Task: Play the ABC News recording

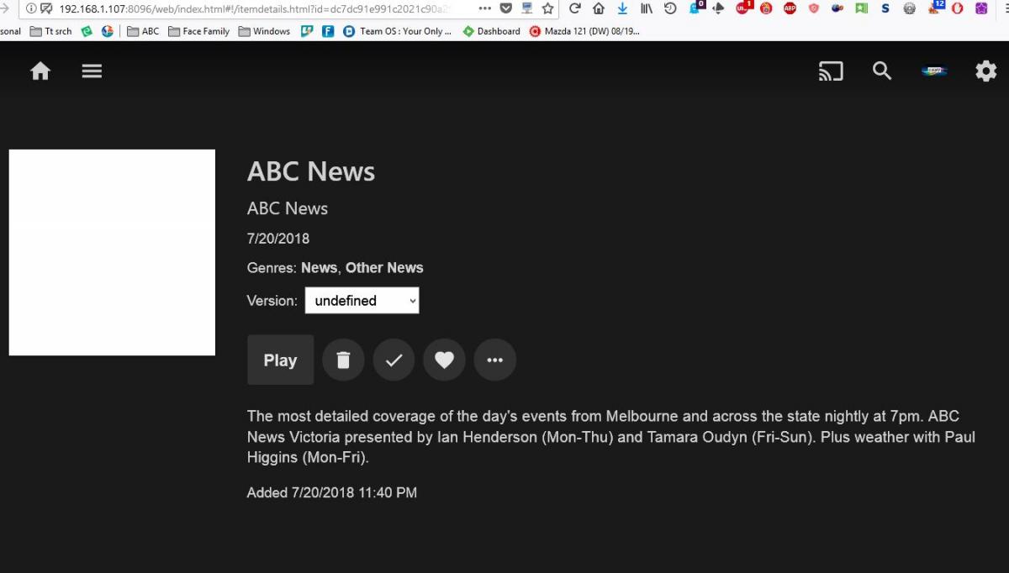Action: 280,360
